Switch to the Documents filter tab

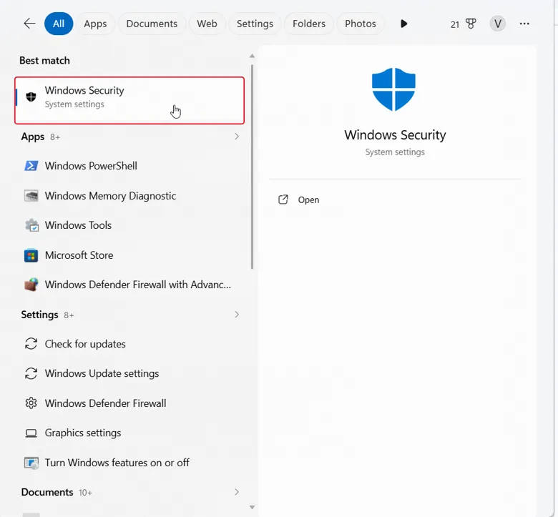[152, 24]
